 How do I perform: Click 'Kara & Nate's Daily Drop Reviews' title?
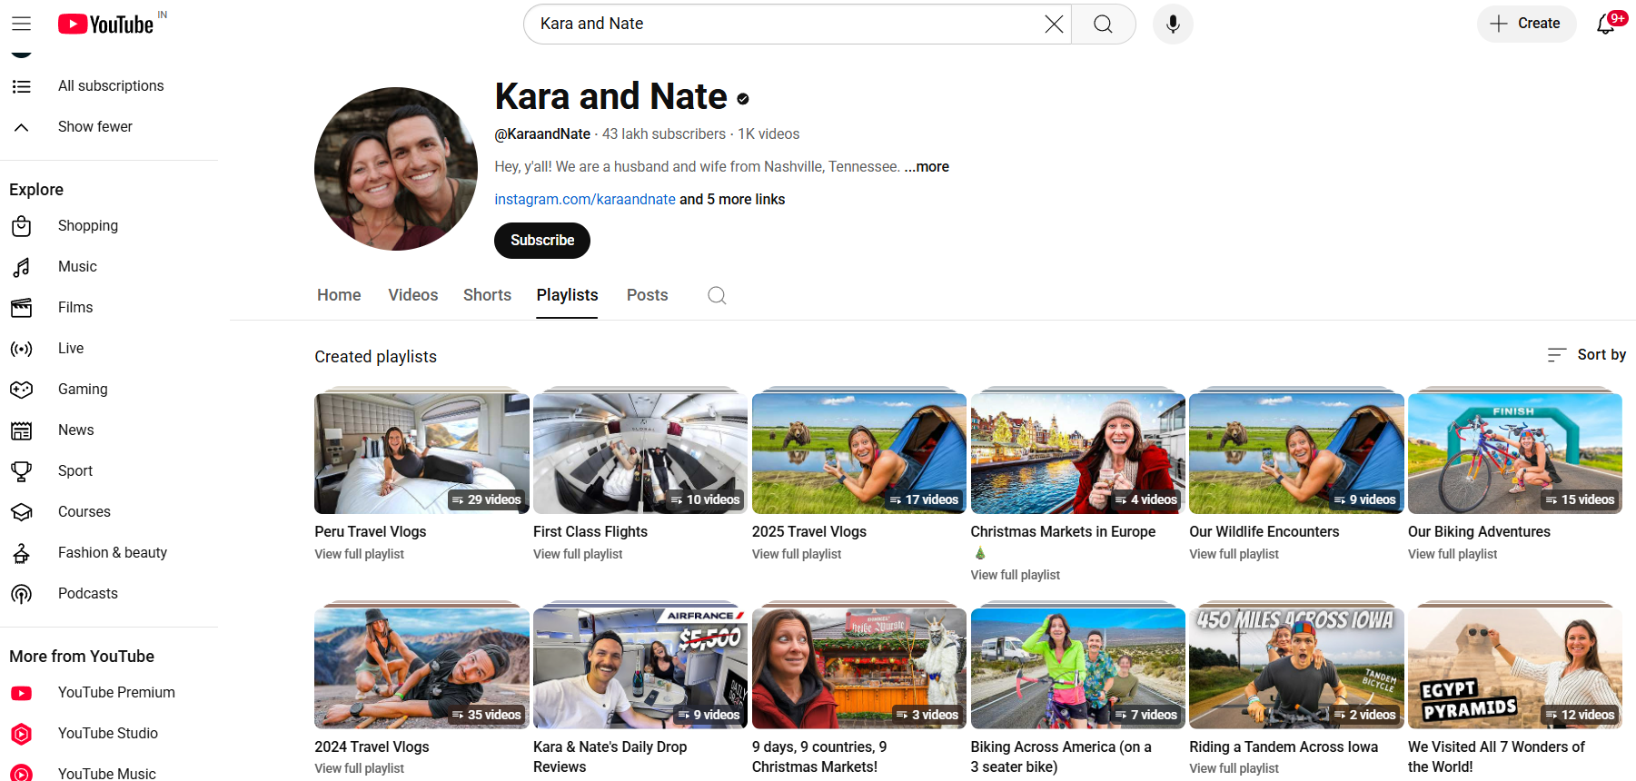tap(610, 757)
